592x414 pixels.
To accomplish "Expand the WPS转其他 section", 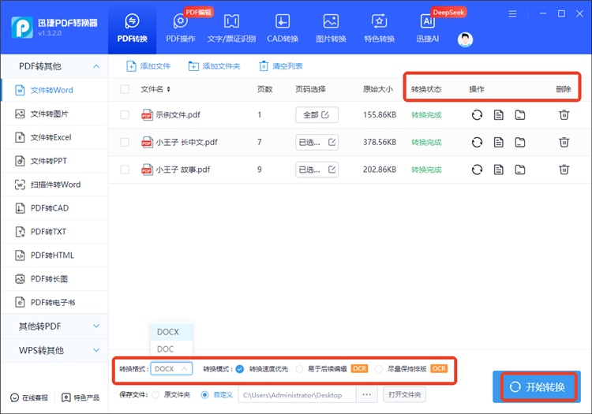I will (96, 350).
